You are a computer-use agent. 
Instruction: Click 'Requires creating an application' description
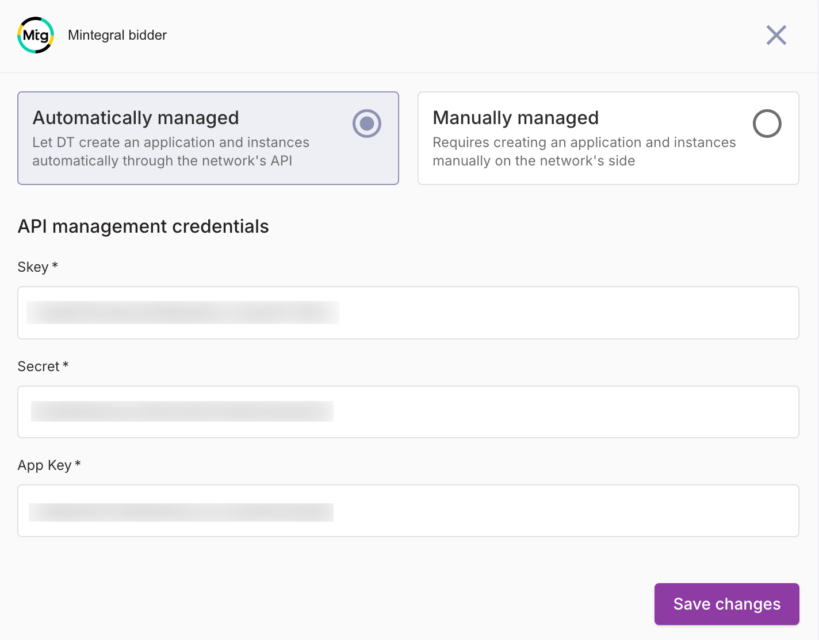tap(584, 152)
